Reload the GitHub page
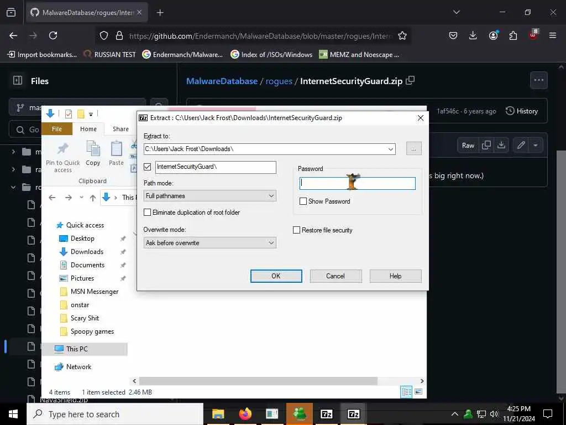 pyautogui.click(x=53, y=35)
